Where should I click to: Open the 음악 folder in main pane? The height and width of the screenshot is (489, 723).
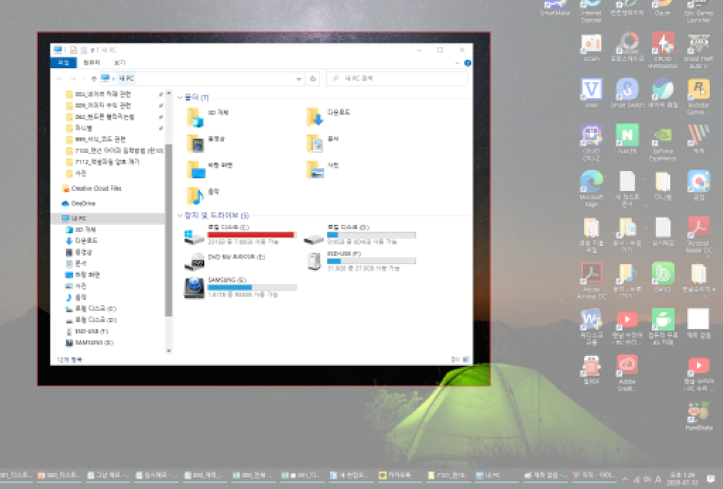[203, 196]
